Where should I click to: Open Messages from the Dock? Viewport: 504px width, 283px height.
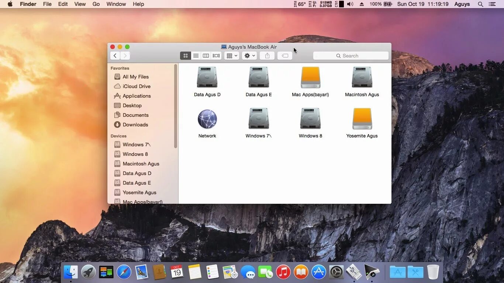tap(248, 273)
